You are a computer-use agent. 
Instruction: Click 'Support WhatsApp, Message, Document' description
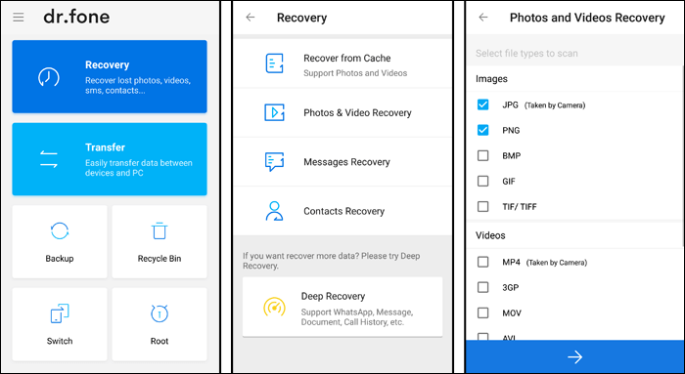point(357,317)
